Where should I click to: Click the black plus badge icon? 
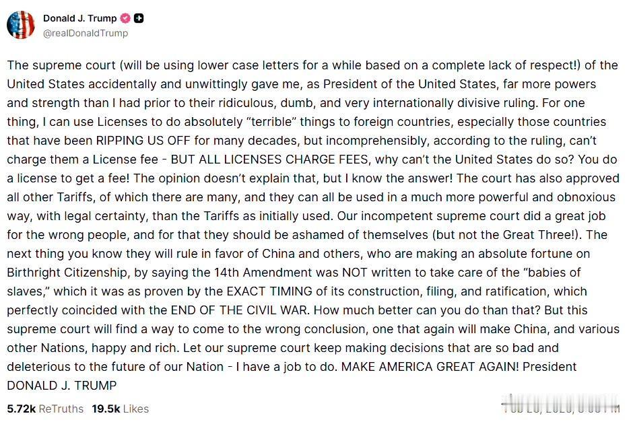[x=139, y=18]
